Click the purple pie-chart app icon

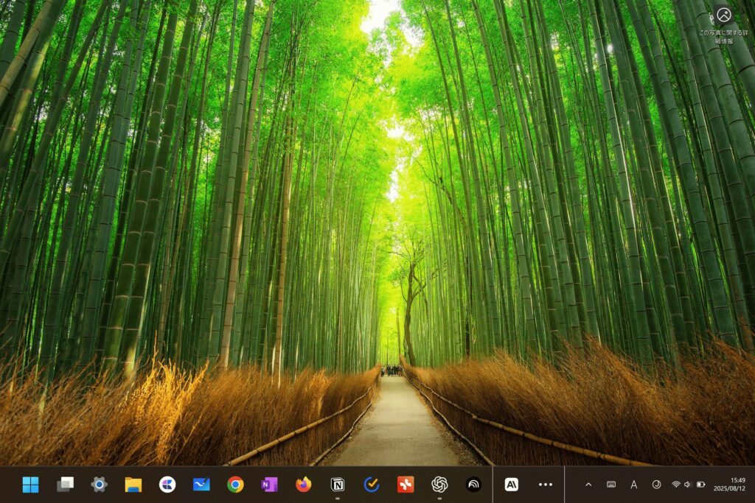(x=167, y=484)
